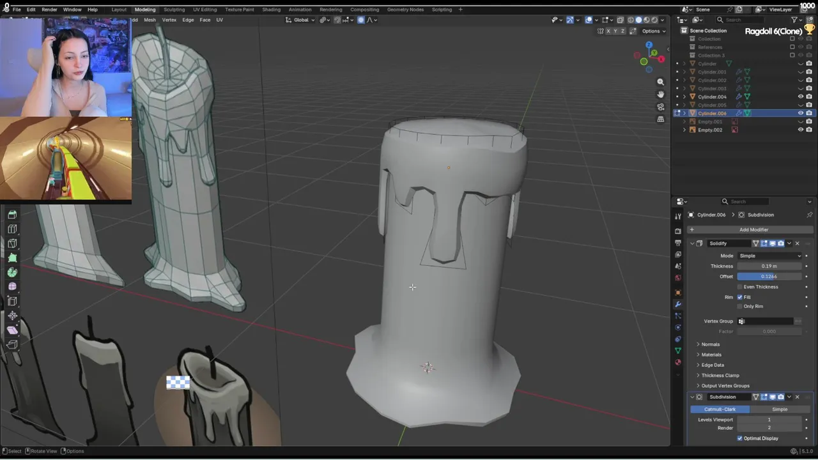Remove the Solidify modifier with X
The image size is (818, 460).
797,243
